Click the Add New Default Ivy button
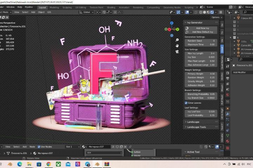Screen dimensions: 253x168 (201, 32)
